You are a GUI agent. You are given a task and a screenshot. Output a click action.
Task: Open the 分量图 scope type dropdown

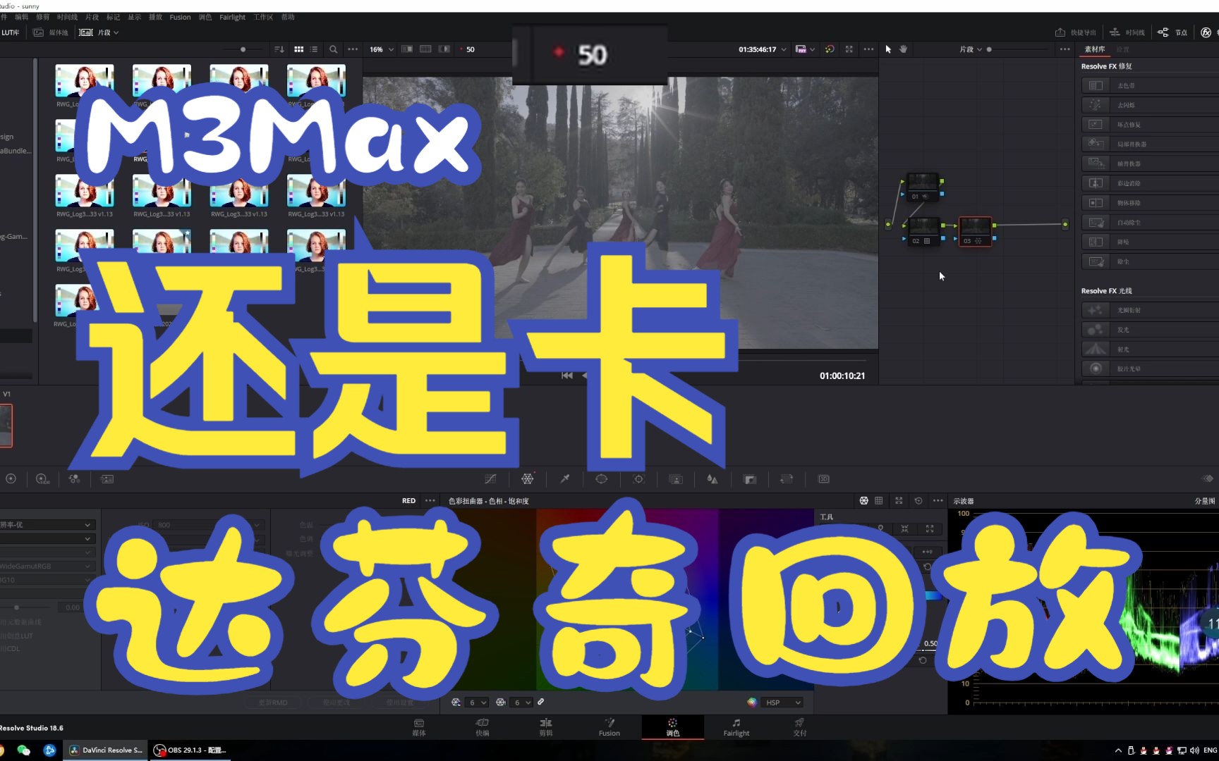[1204, 501]
